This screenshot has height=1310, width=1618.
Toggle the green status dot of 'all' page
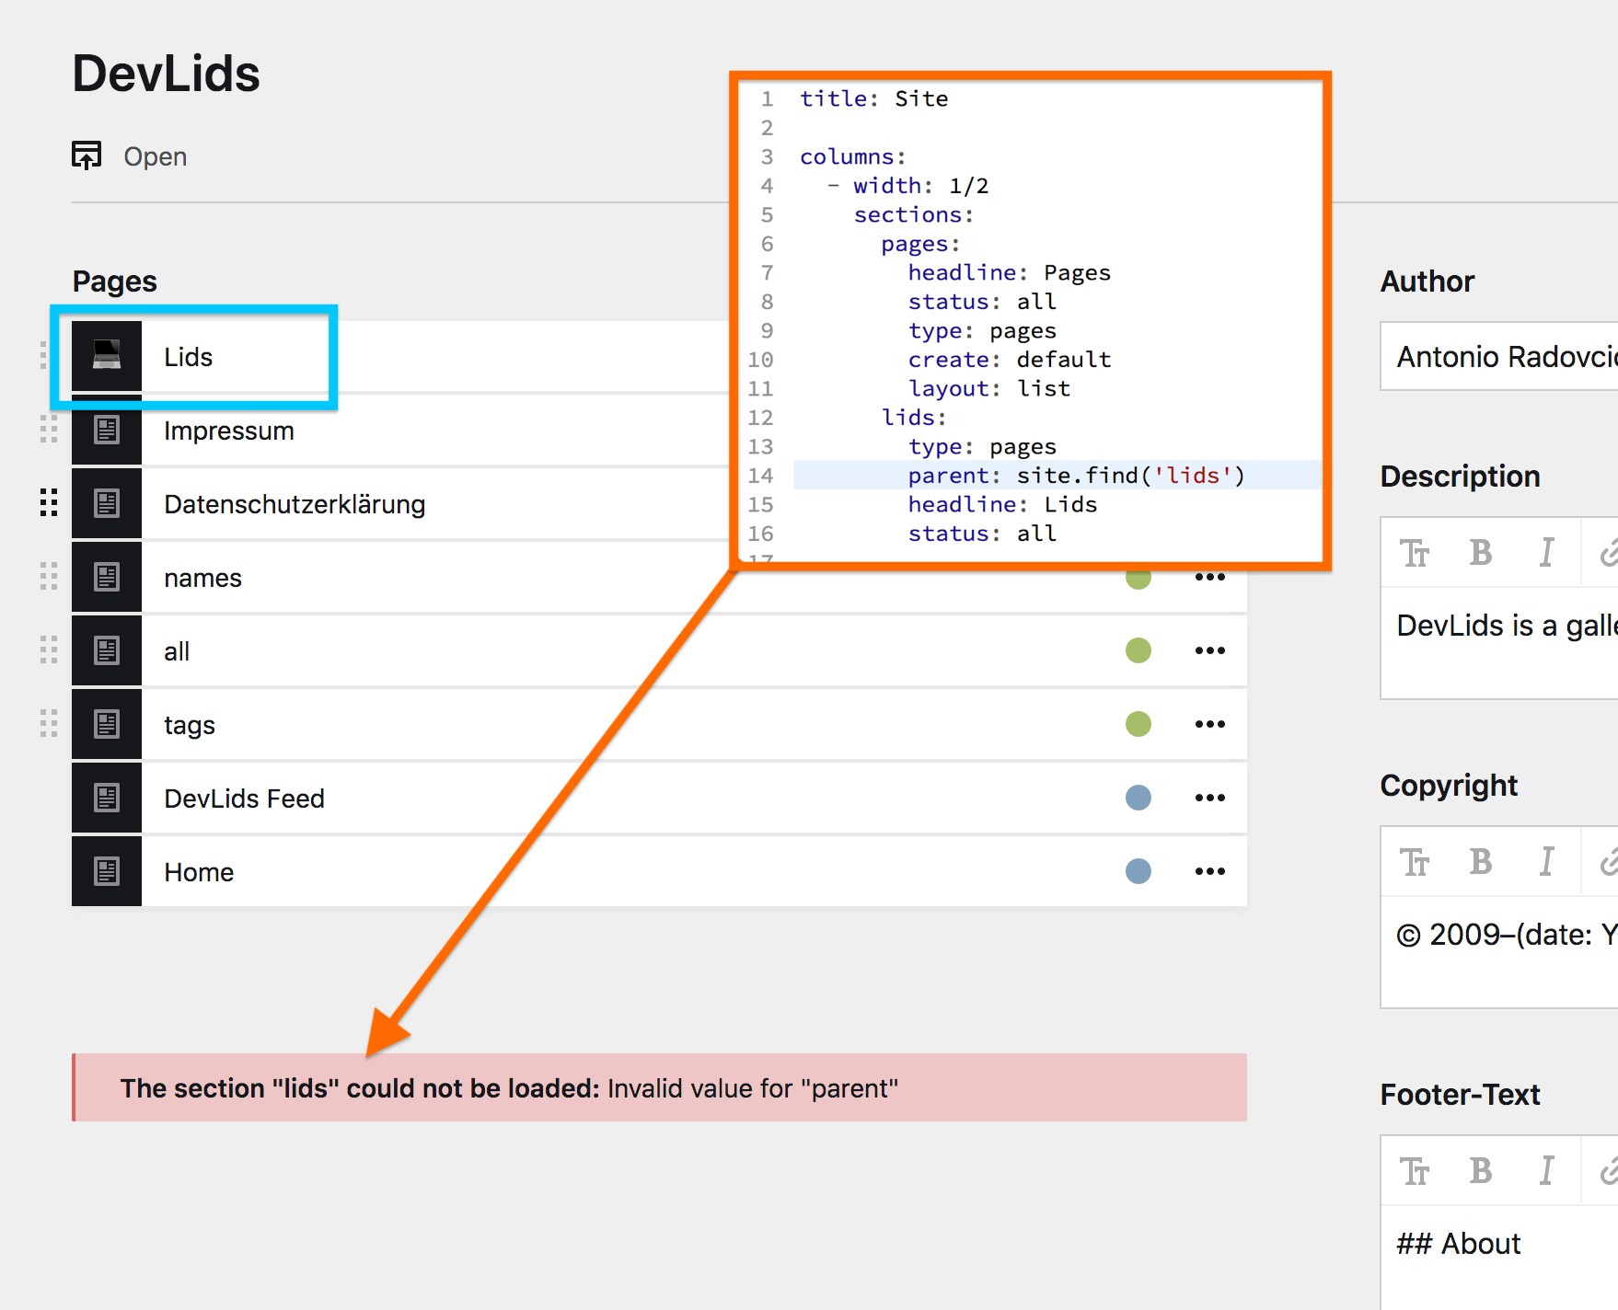[1138, 650]
